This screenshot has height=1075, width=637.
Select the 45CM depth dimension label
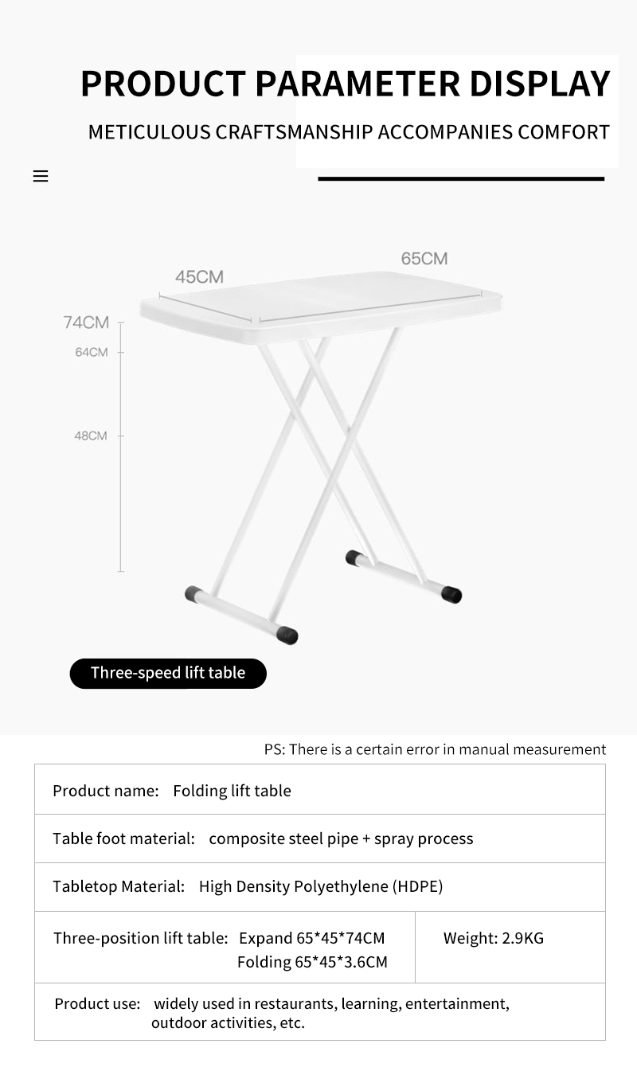[x=199, y=277]
